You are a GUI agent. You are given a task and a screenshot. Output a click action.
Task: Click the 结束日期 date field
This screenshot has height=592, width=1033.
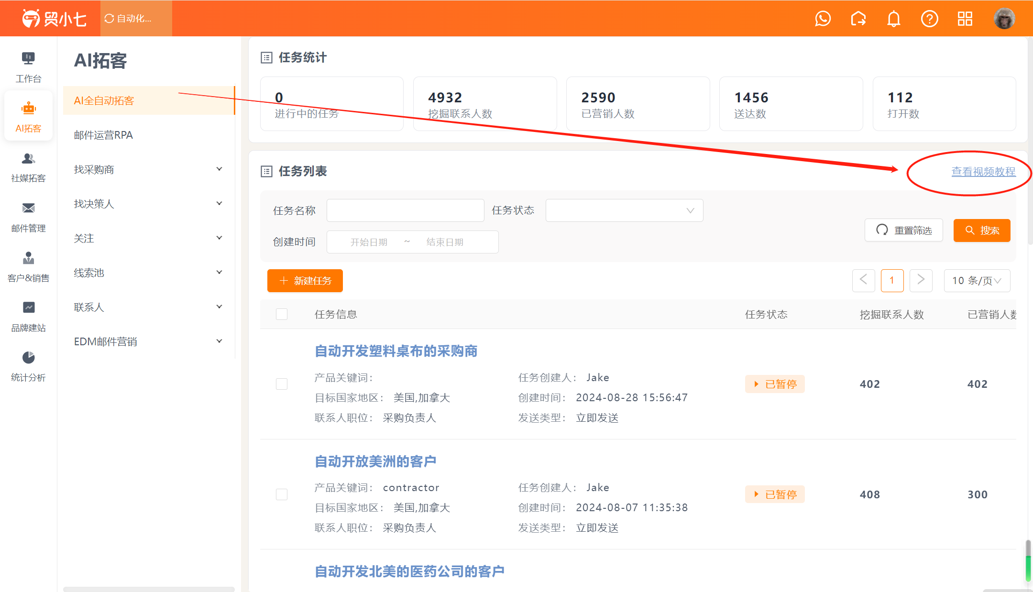click(445, 242)
